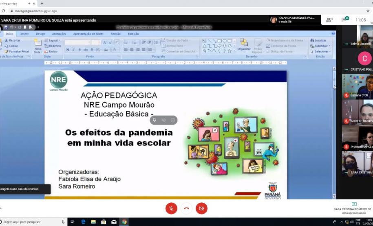The width and height of the screenshot is (373, 226).
Task: Switch to the Animações ribbon tab
Action: pos(59,34)
